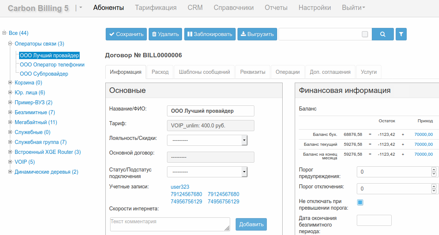Click the checkmark icon on Сохранить button
Screen dimensions: 439x235
point(112,34)
